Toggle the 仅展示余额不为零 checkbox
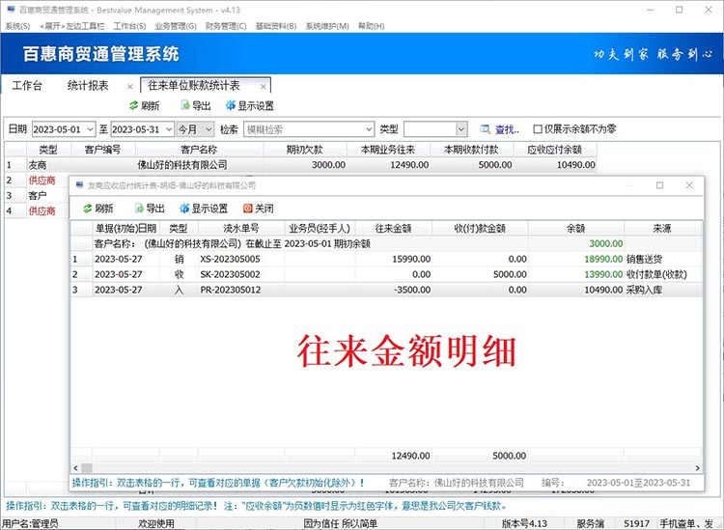This screenshot has height=530, width=724. [x=538, y=129]
